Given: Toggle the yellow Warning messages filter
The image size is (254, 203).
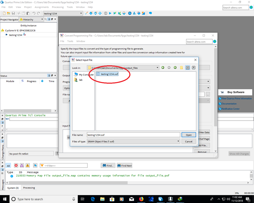Looking at the screenshot, I should click(x=28, y=165).
